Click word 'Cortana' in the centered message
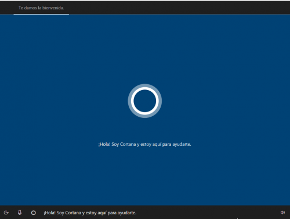Image resolution: width=290 pixels, height=219 pixels. click(128, 144)
